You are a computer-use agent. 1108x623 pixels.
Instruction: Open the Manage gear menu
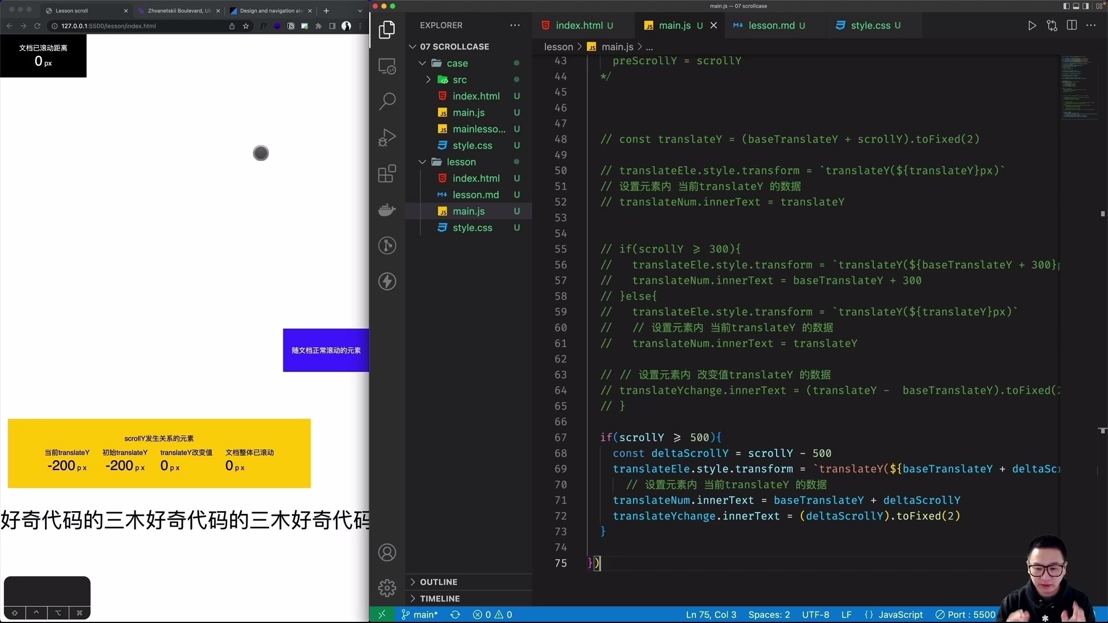click(x=387, y=587)
